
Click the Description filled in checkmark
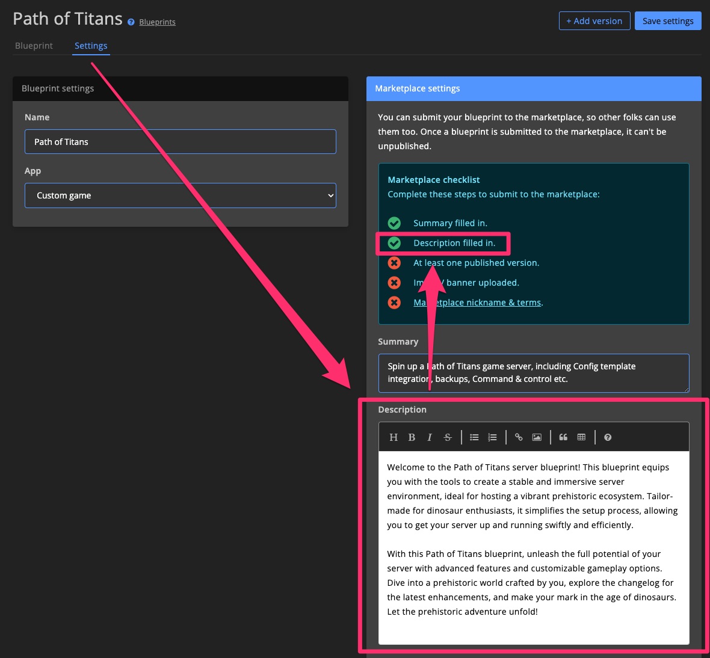pos(395,243)
